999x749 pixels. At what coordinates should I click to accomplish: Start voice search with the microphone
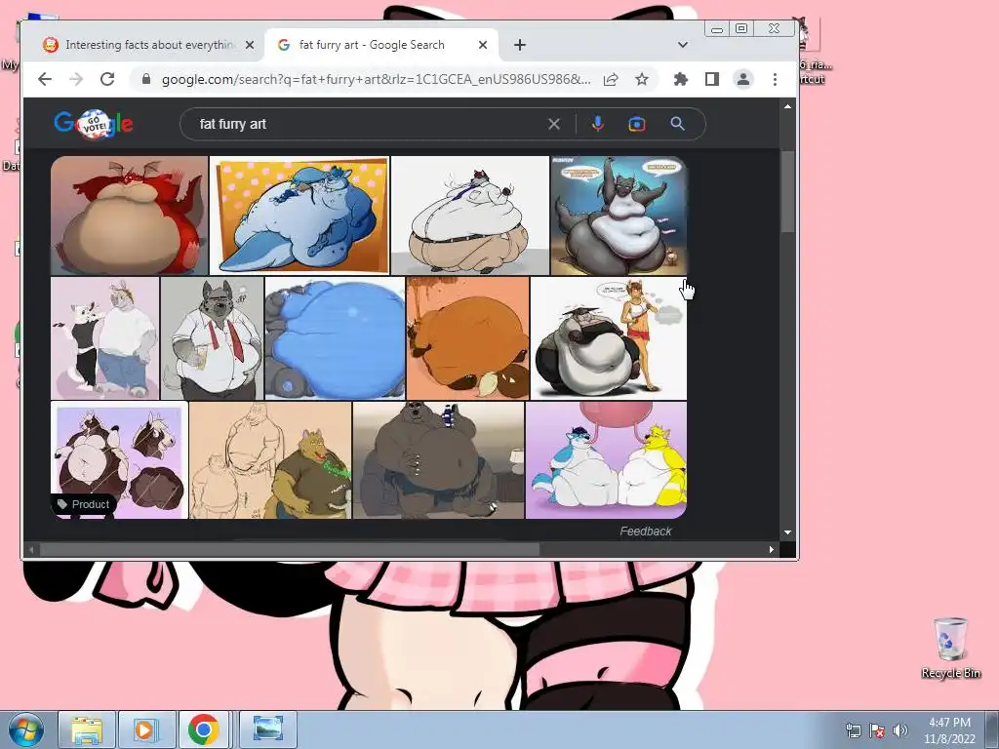coord(598,124)
